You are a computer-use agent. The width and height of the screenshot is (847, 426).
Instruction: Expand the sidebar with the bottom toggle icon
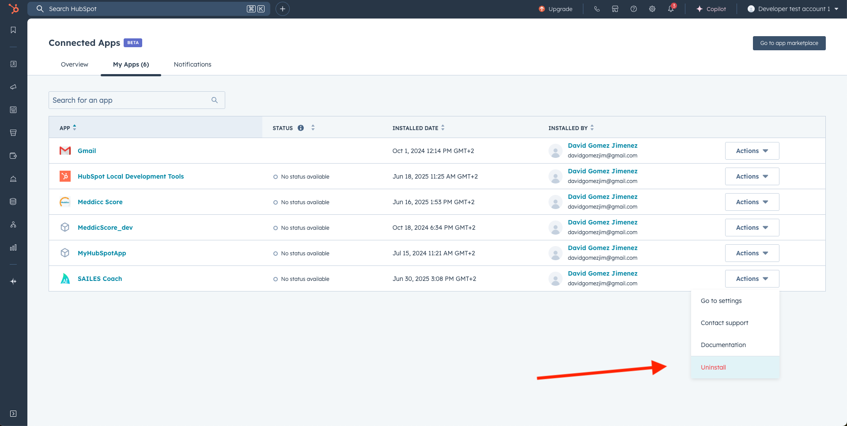tap(13, 414)
